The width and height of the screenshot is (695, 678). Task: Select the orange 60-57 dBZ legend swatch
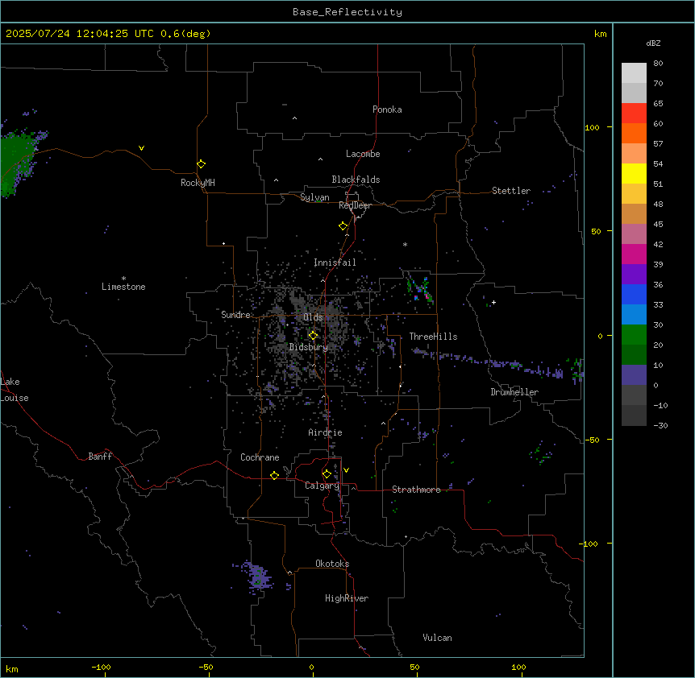pyautogui.click(x=634, y=133)
